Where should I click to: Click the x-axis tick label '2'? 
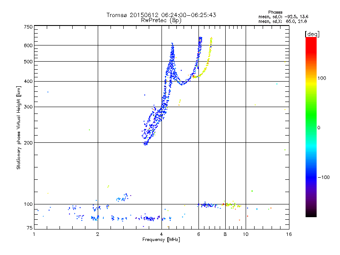point(98,234)
